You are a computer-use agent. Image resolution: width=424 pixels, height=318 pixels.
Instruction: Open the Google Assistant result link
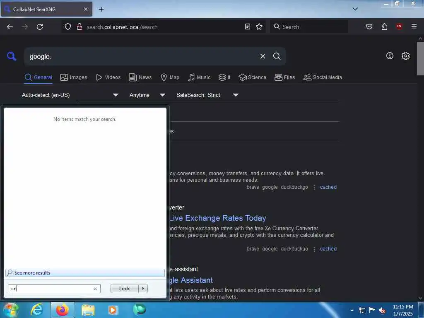point(191,280)
